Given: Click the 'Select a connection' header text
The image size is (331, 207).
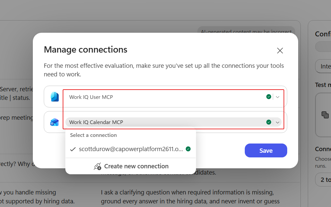Looking at the screenshot, I should tap(93, 135).
